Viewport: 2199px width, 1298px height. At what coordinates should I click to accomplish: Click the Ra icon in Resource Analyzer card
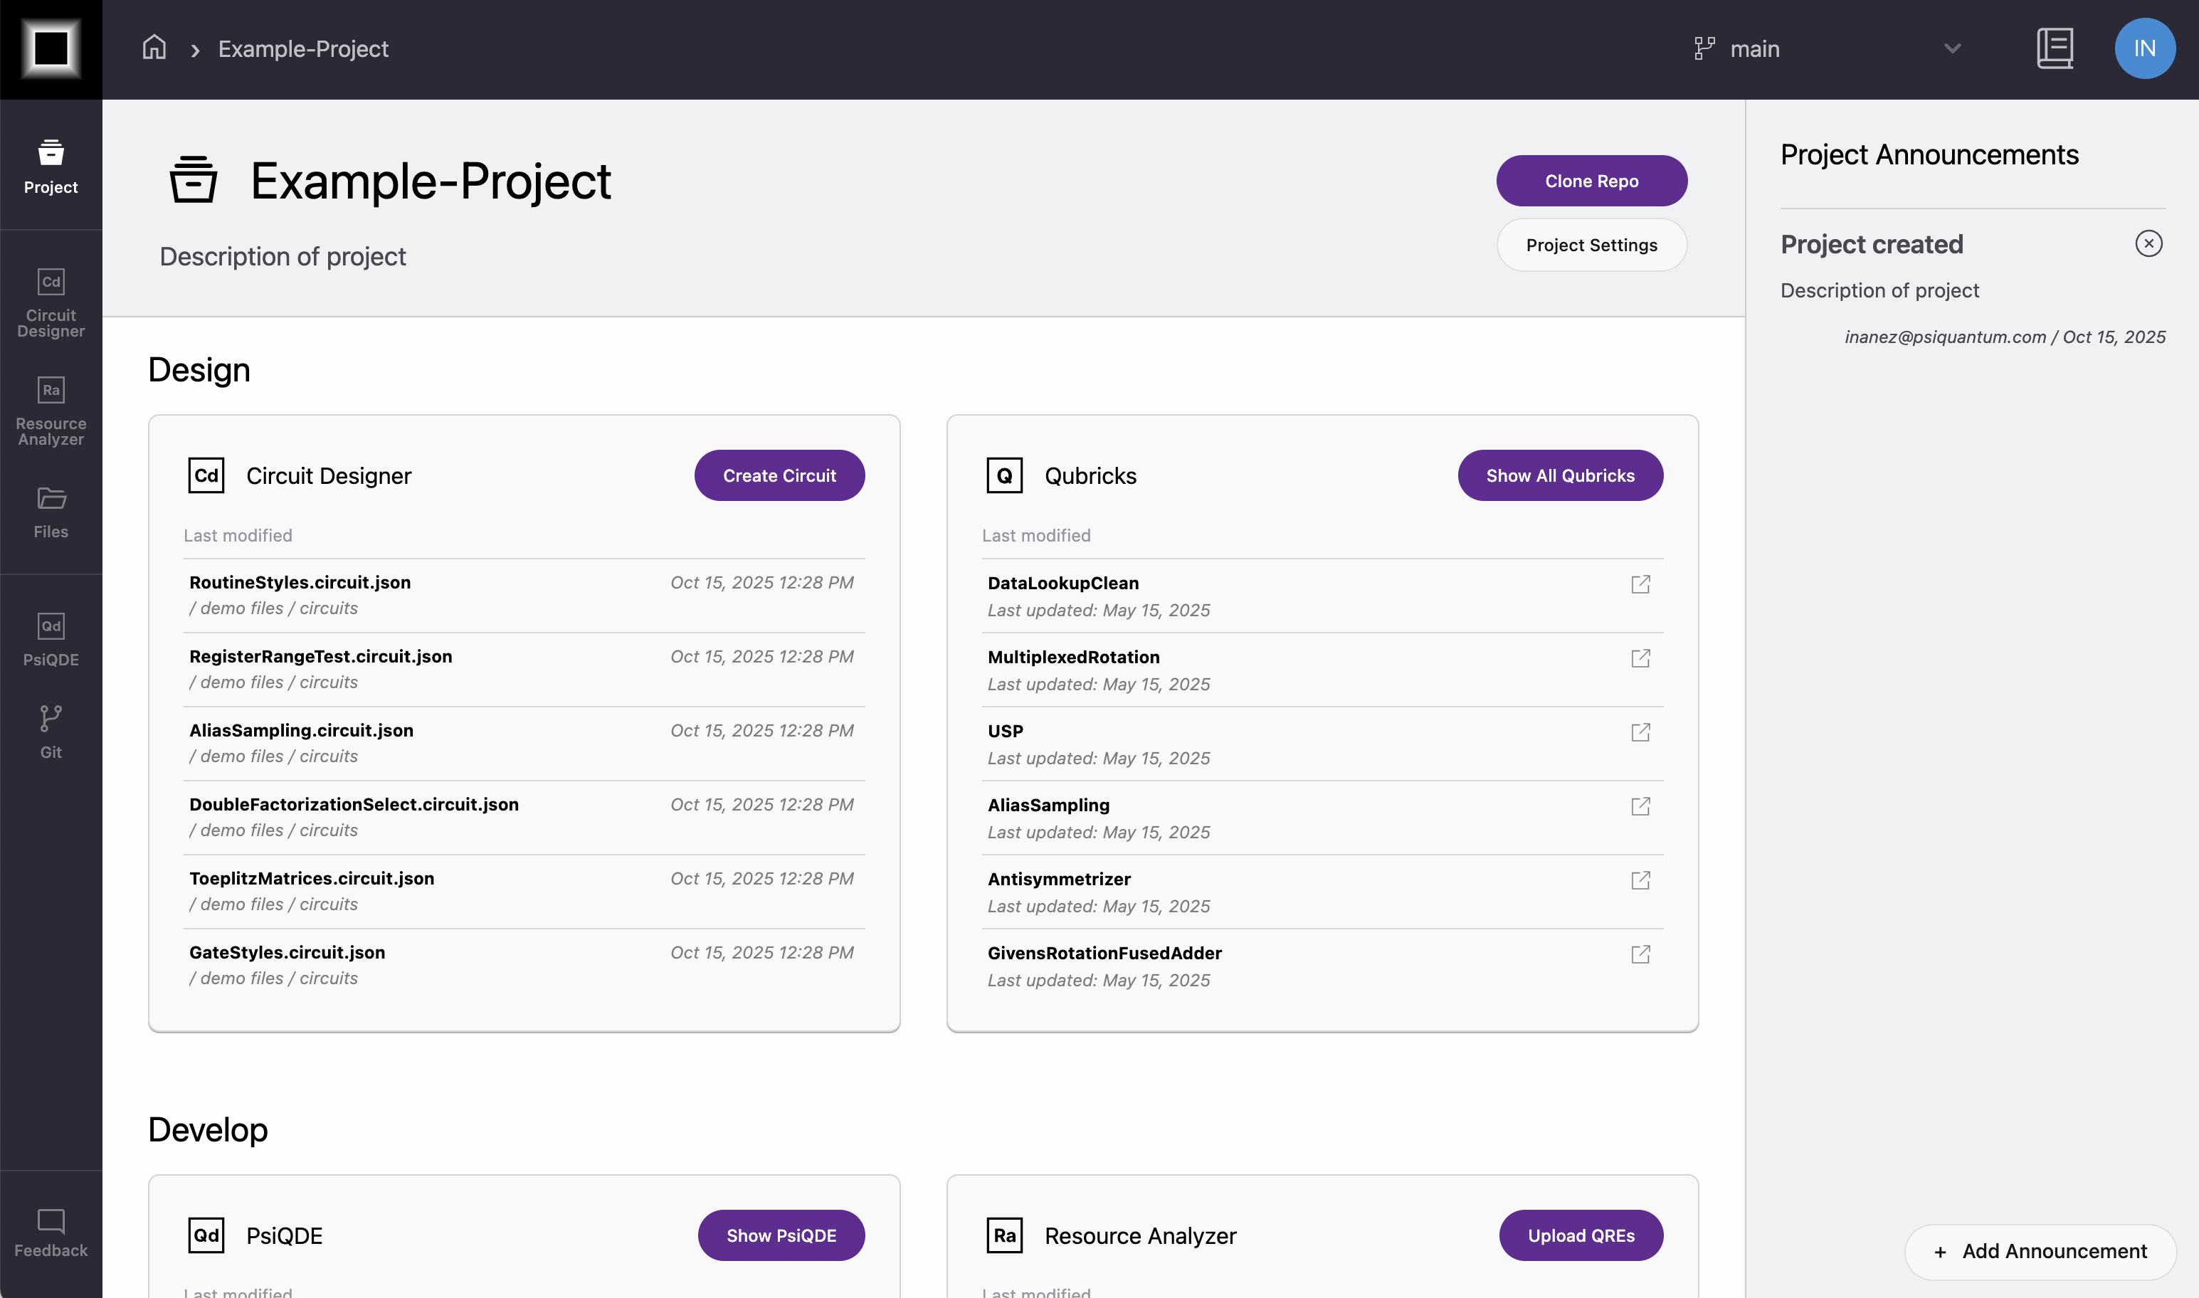click(x=1004, y=1235)
